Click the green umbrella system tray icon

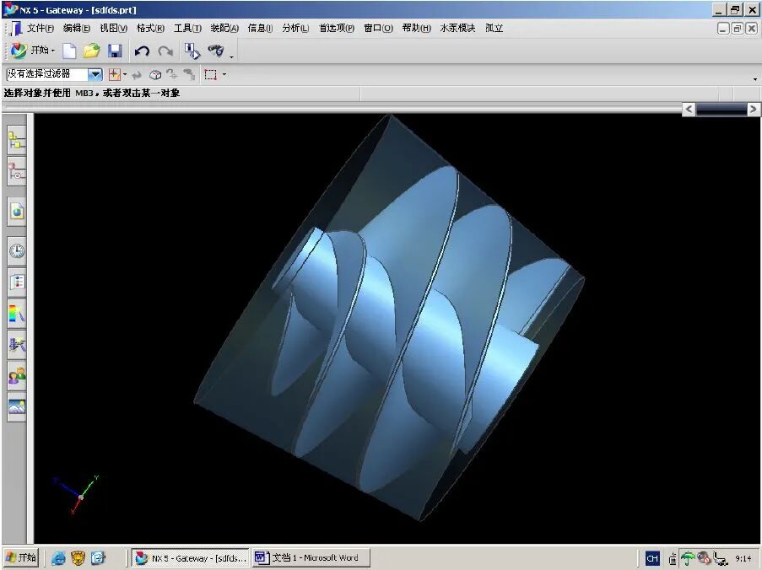pos(687,558)
